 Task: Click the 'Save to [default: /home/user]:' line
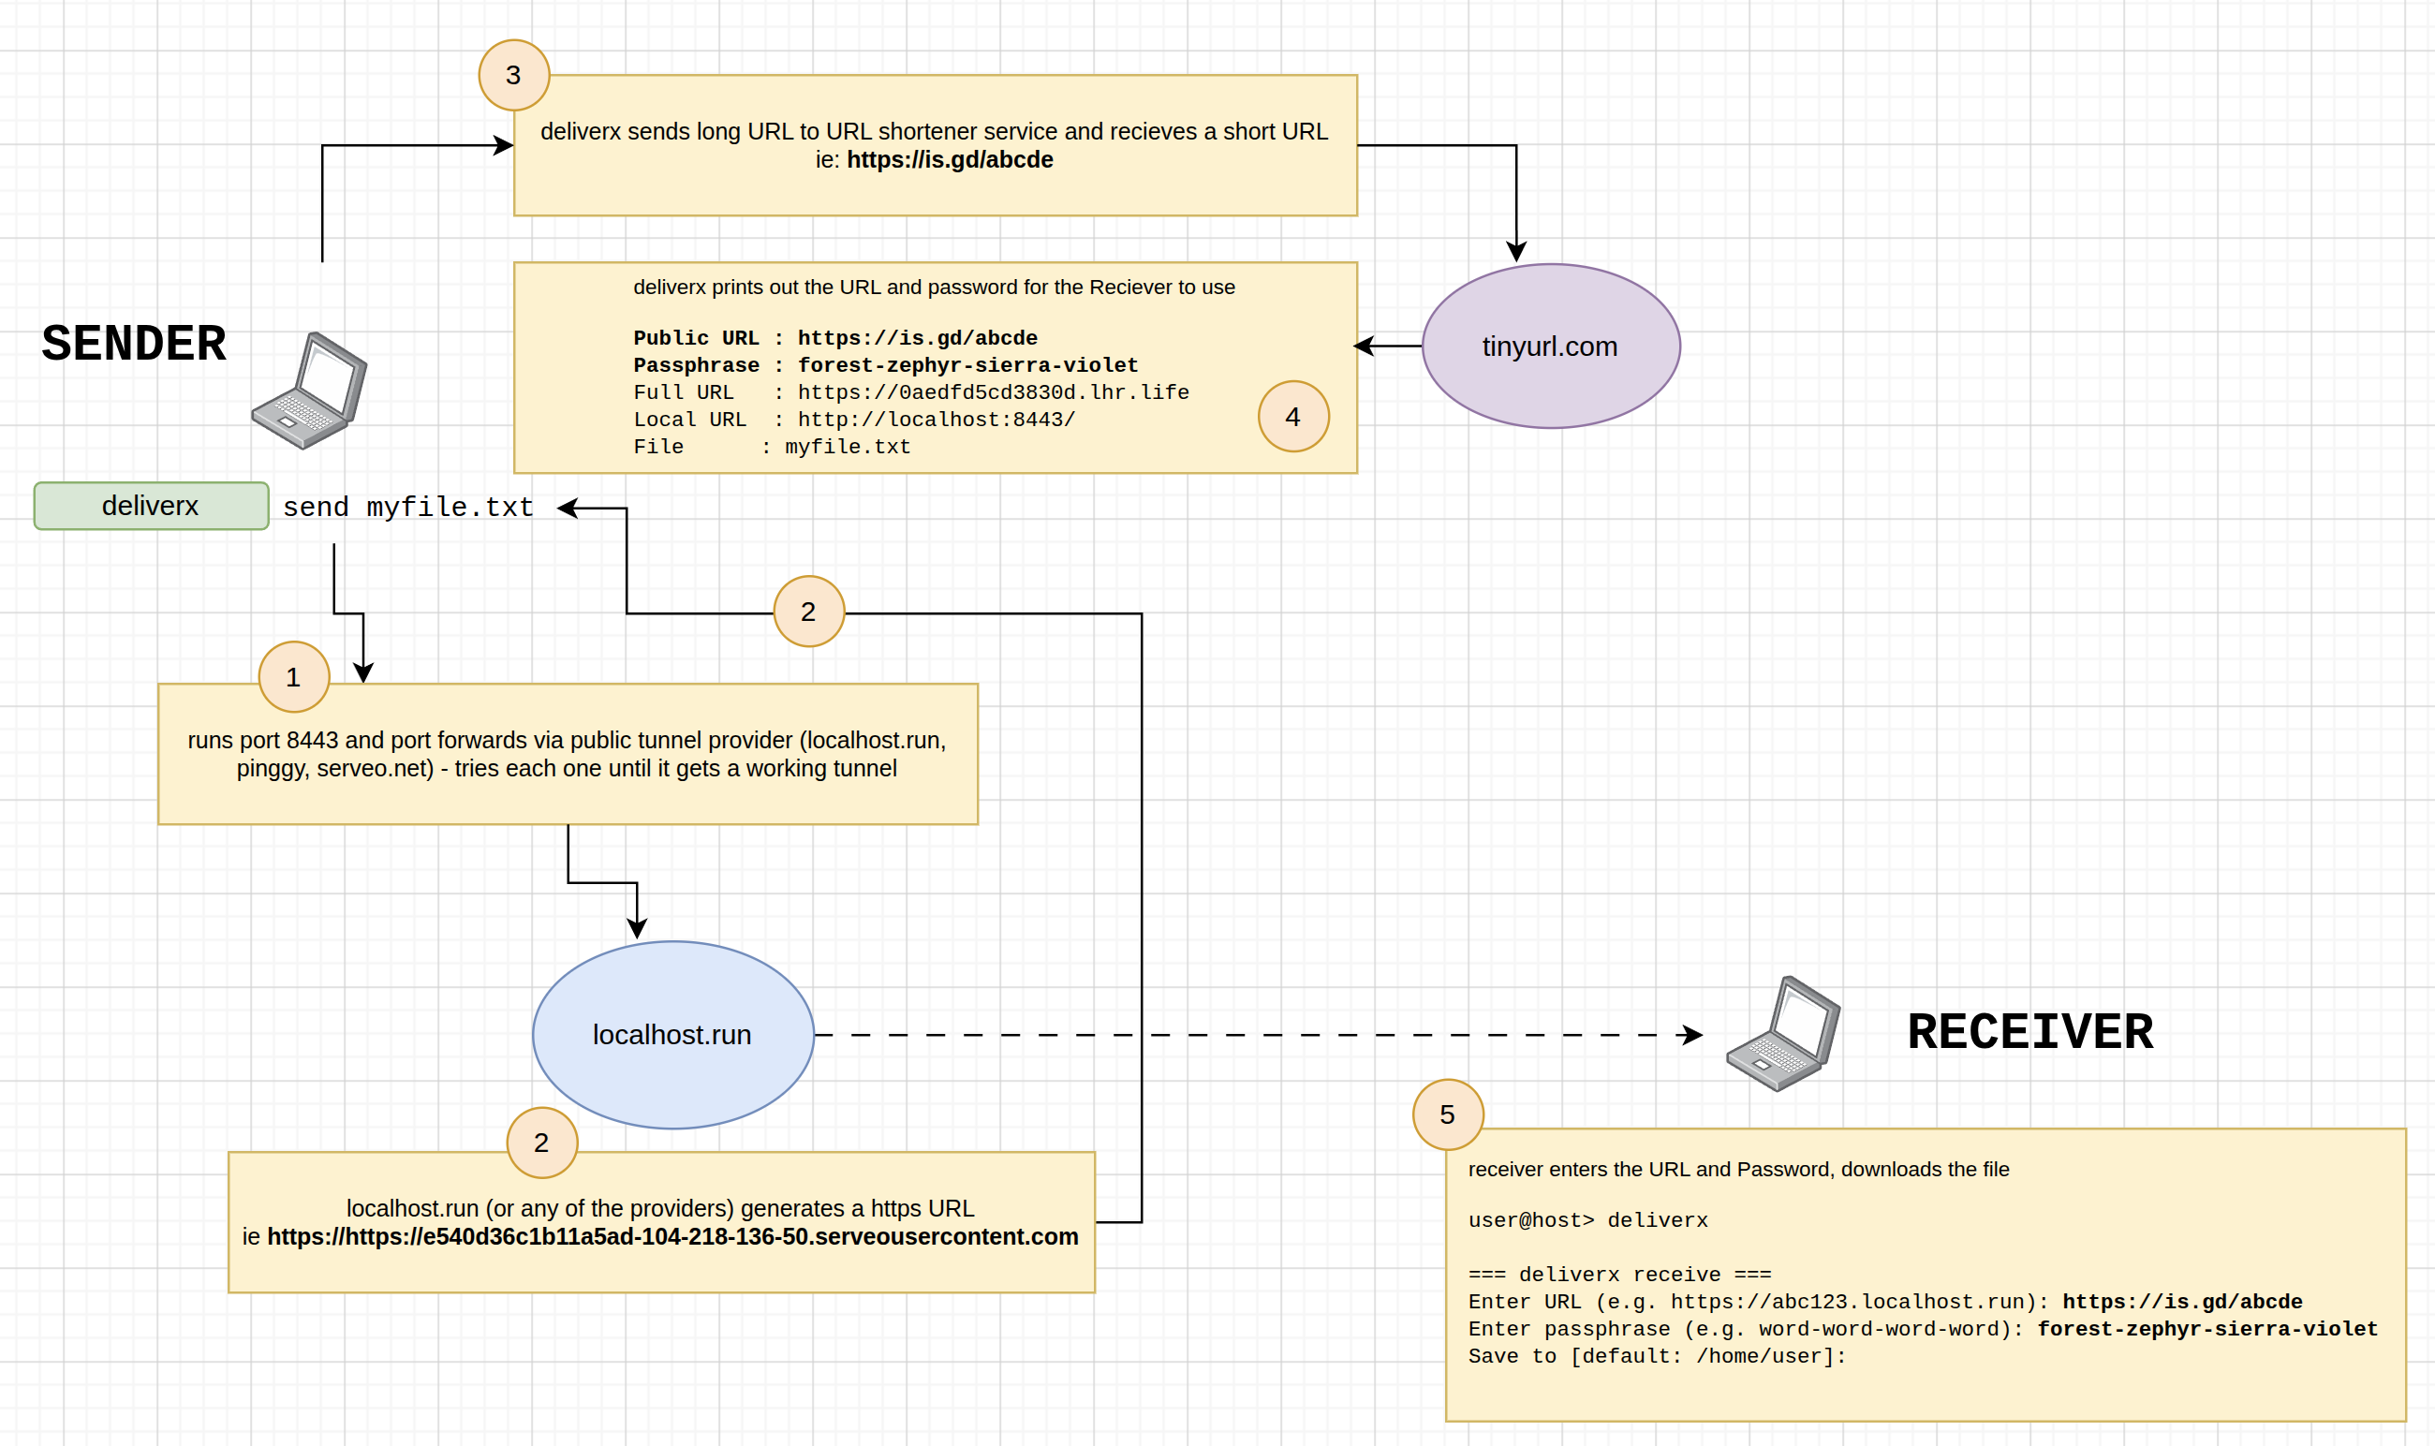pos(1658,1356)
